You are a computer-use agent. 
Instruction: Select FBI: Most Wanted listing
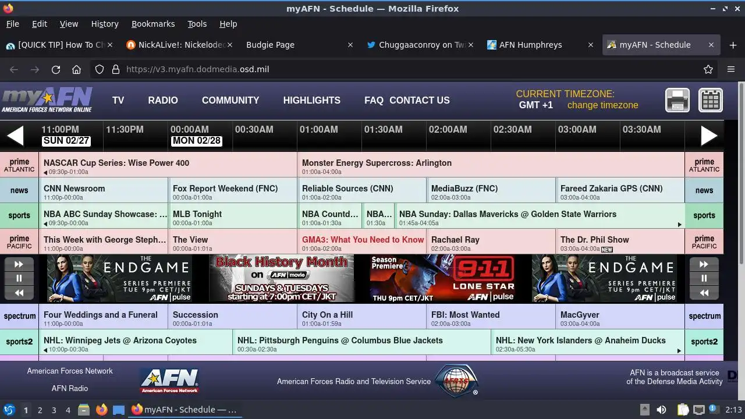pyautogui.click(x=491, y=317)
